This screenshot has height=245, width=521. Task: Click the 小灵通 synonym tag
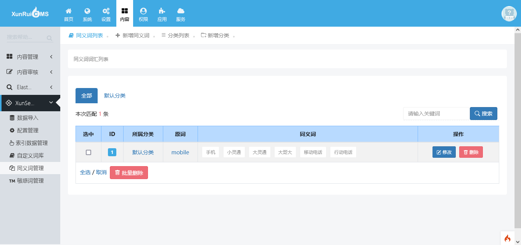(234, 152)
